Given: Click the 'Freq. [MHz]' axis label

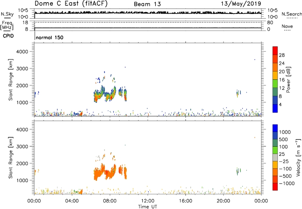Looking at the screenshot, I should click(7, 26).
